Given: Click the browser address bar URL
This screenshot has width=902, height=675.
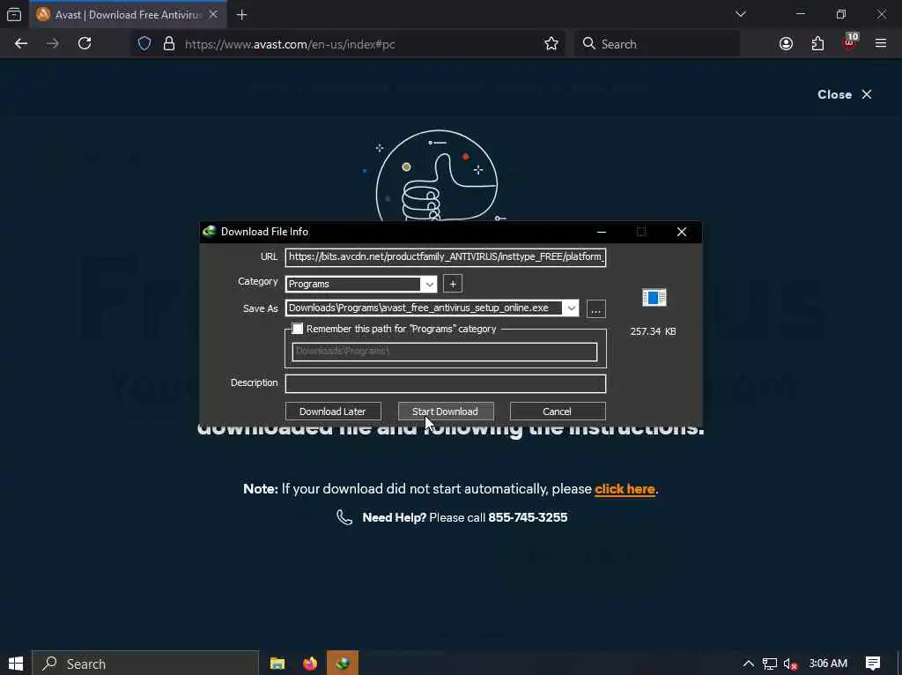Looking at the screenshot, I should coord(290,44).
